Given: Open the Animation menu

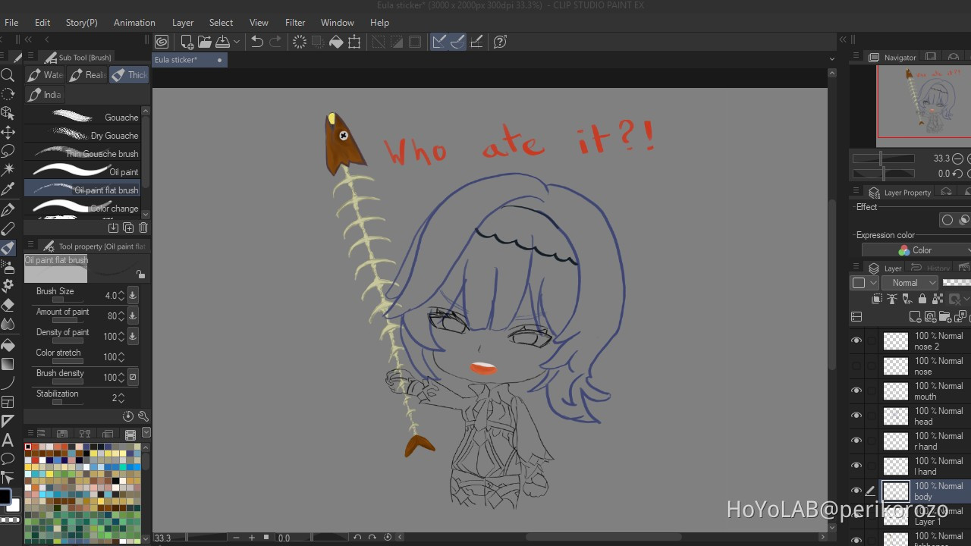Looking at the screenshot, I should [x=134, y=23].
